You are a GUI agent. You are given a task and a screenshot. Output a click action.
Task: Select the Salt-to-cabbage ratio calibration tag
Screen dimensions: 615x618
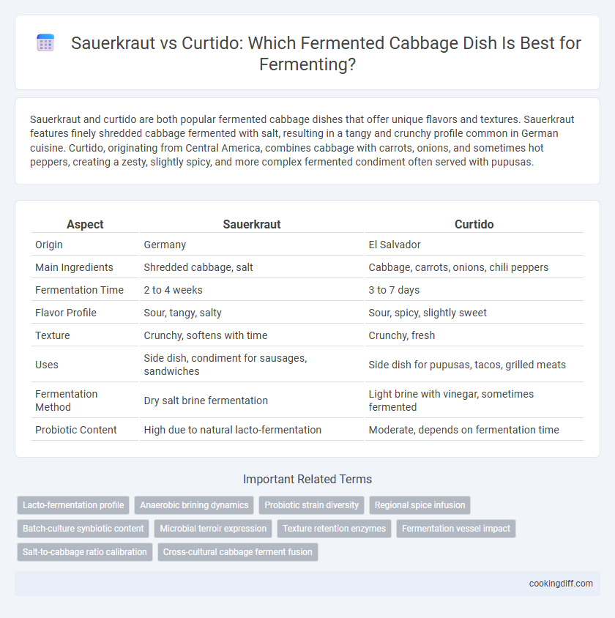pyautogui.click(x=85, y=552)
